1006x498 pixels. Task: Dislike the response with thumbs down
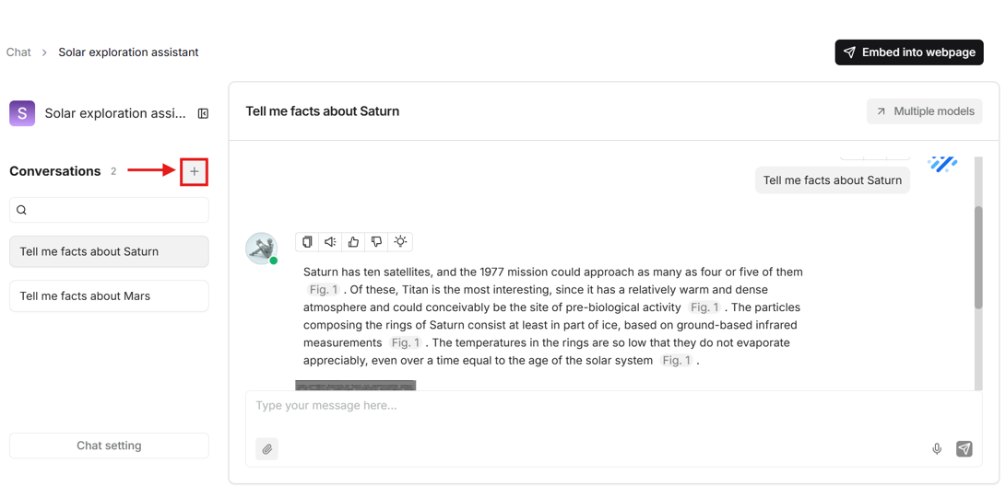coord(376,242)
